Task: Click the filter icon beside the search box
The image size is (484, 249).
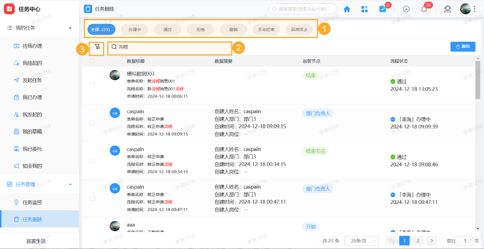Action: [x=96, y=48]
